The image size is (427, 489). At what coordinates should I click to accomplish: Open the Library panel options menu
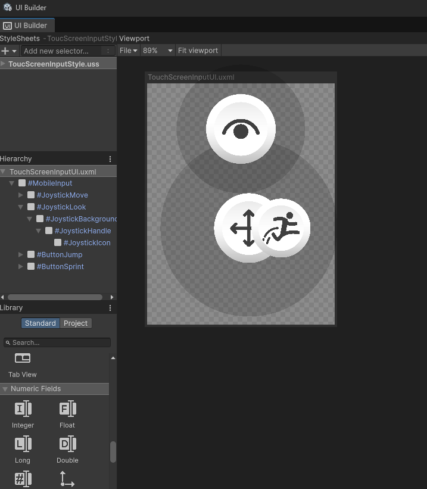tap(110, 308)
